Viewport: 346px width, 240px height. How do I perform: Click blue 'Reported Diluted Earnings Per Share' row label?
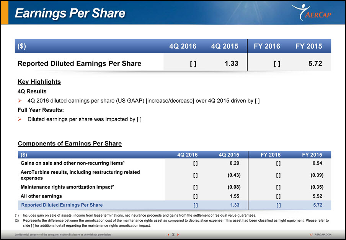pos(62,205)
